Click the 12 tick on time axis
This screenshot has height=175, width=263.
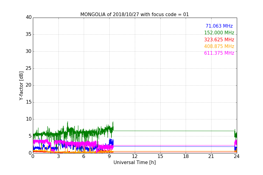(x=135, y=156)
